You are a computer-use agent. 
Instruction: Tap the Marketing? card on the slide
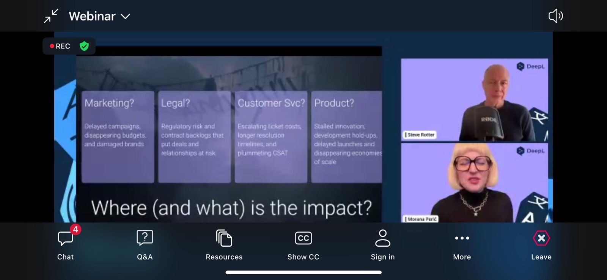point(118,136)
